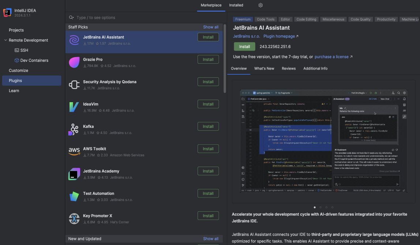Screen dimensions: 420x245
Task: Click the Editor tag
Action: click(285, 19)
